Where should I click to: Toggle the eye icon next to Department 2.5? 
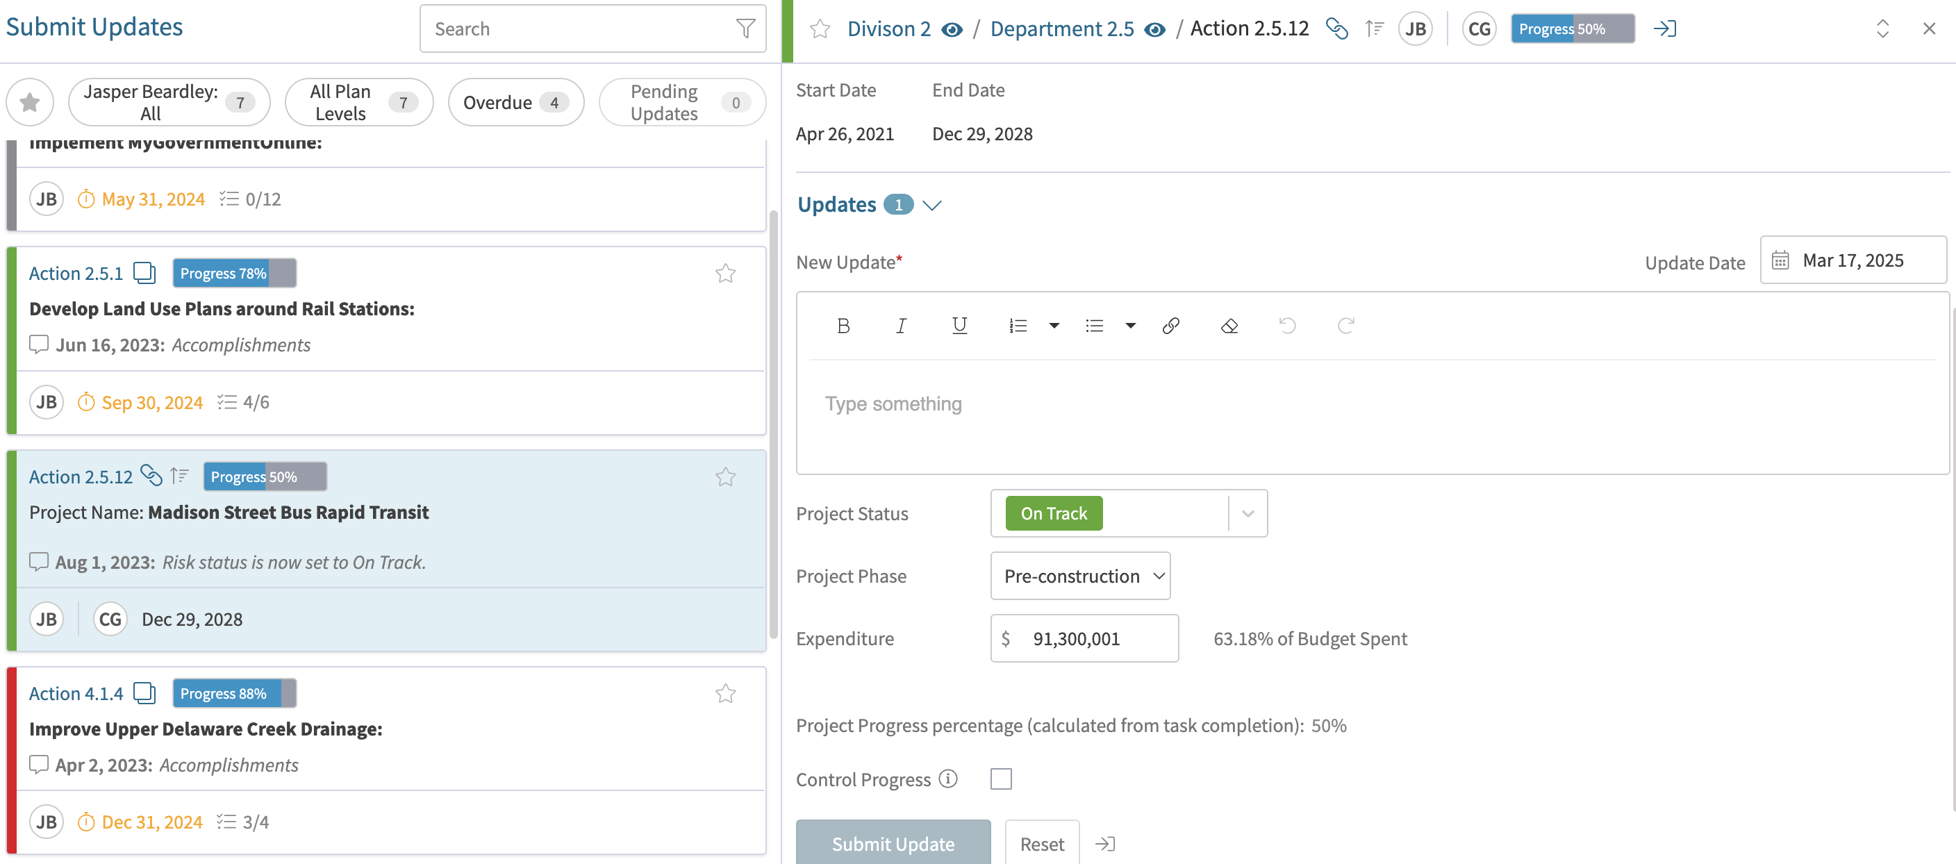(x=1154, y=29)
